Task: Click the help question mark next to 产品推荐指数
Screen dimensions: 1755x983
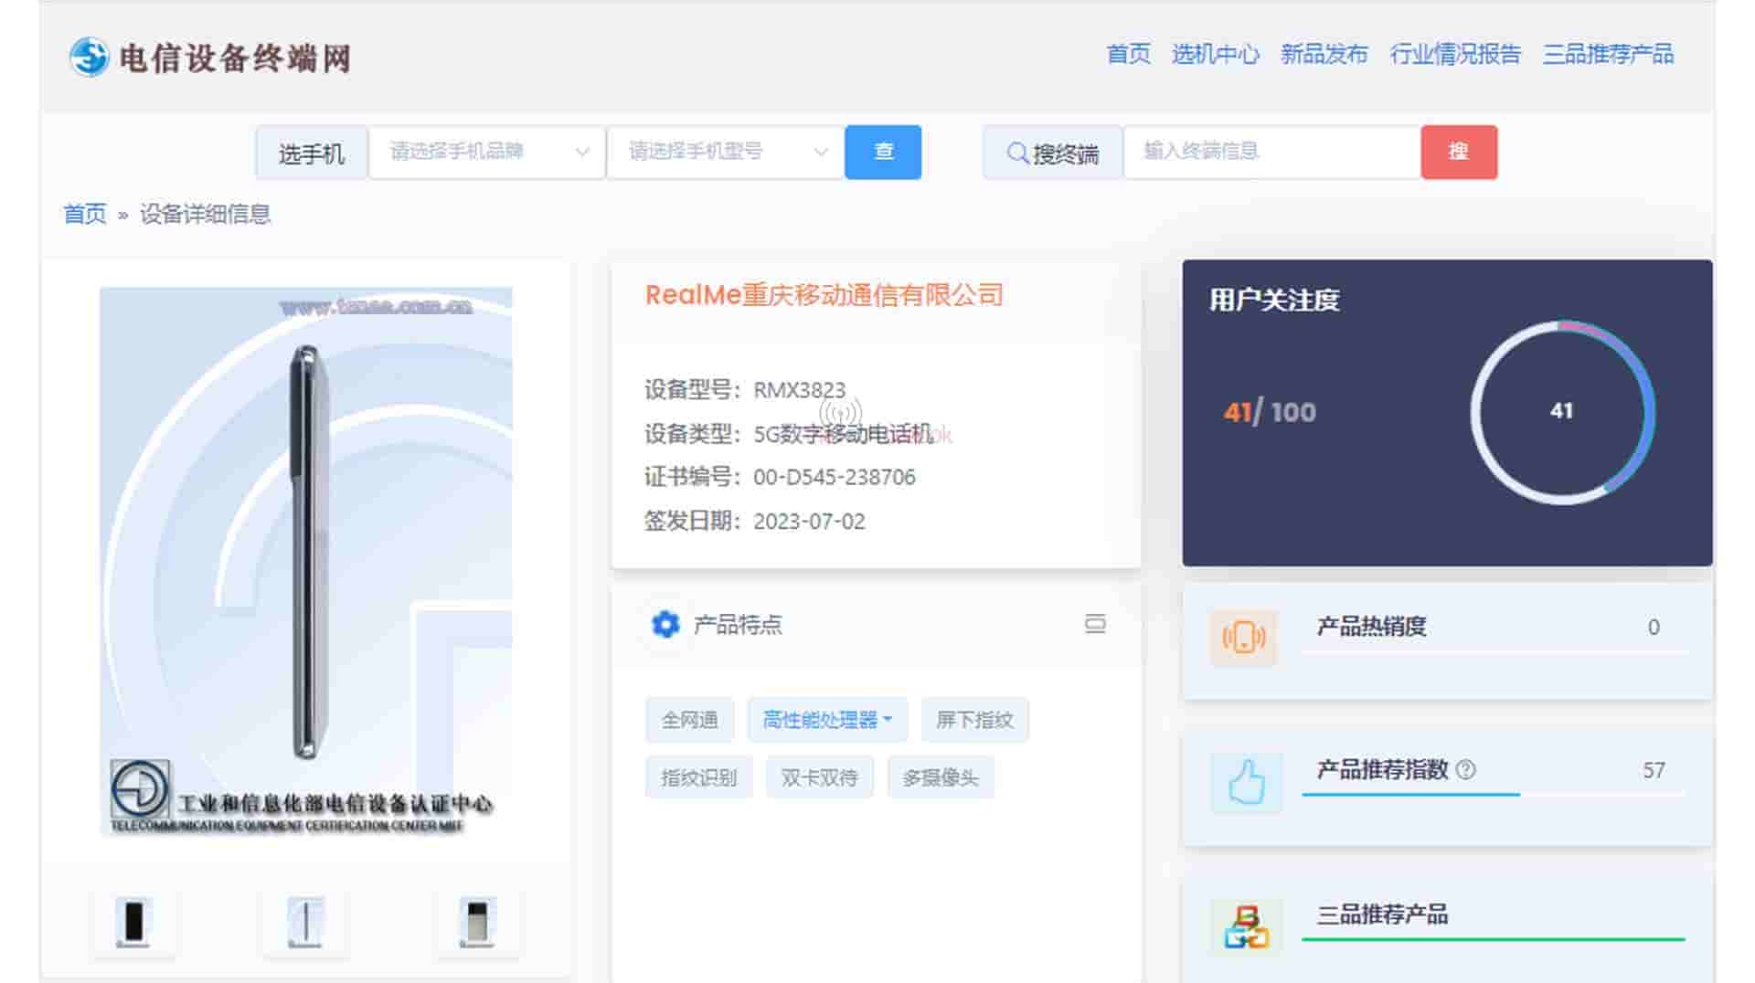Action: [x=1466, y=770]
